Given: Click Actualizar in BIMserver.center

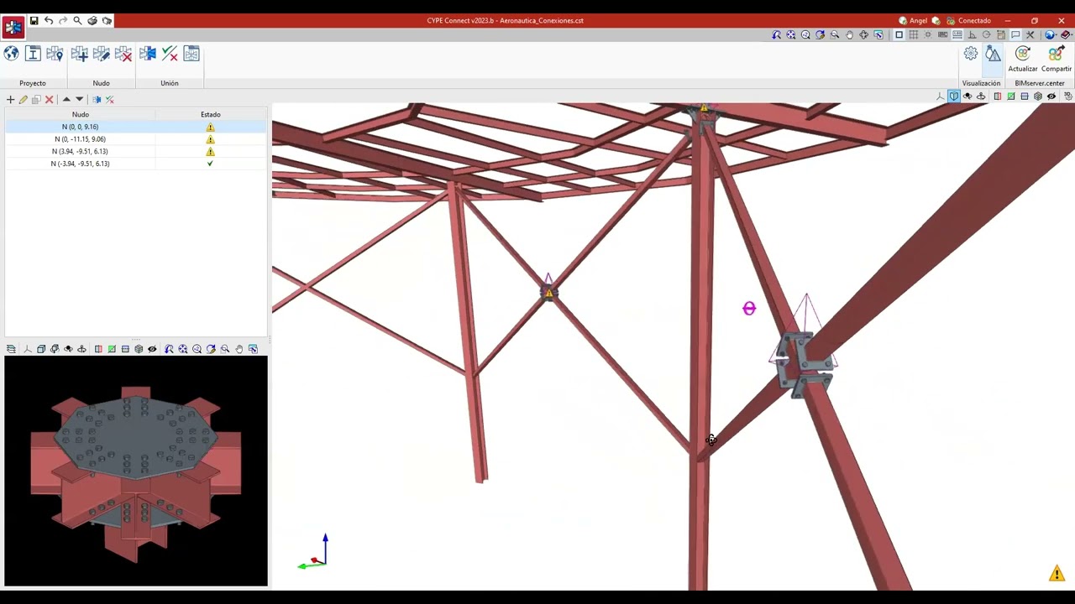Looking at the screenshot, I should [x=1023, y=60].
